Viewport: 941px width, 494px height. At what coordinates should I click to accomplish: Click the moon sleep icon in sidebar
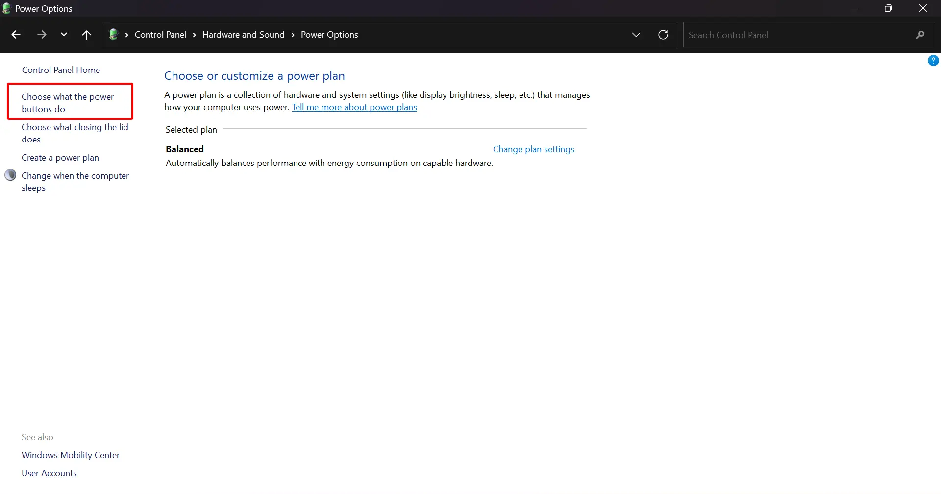point(10,175)
